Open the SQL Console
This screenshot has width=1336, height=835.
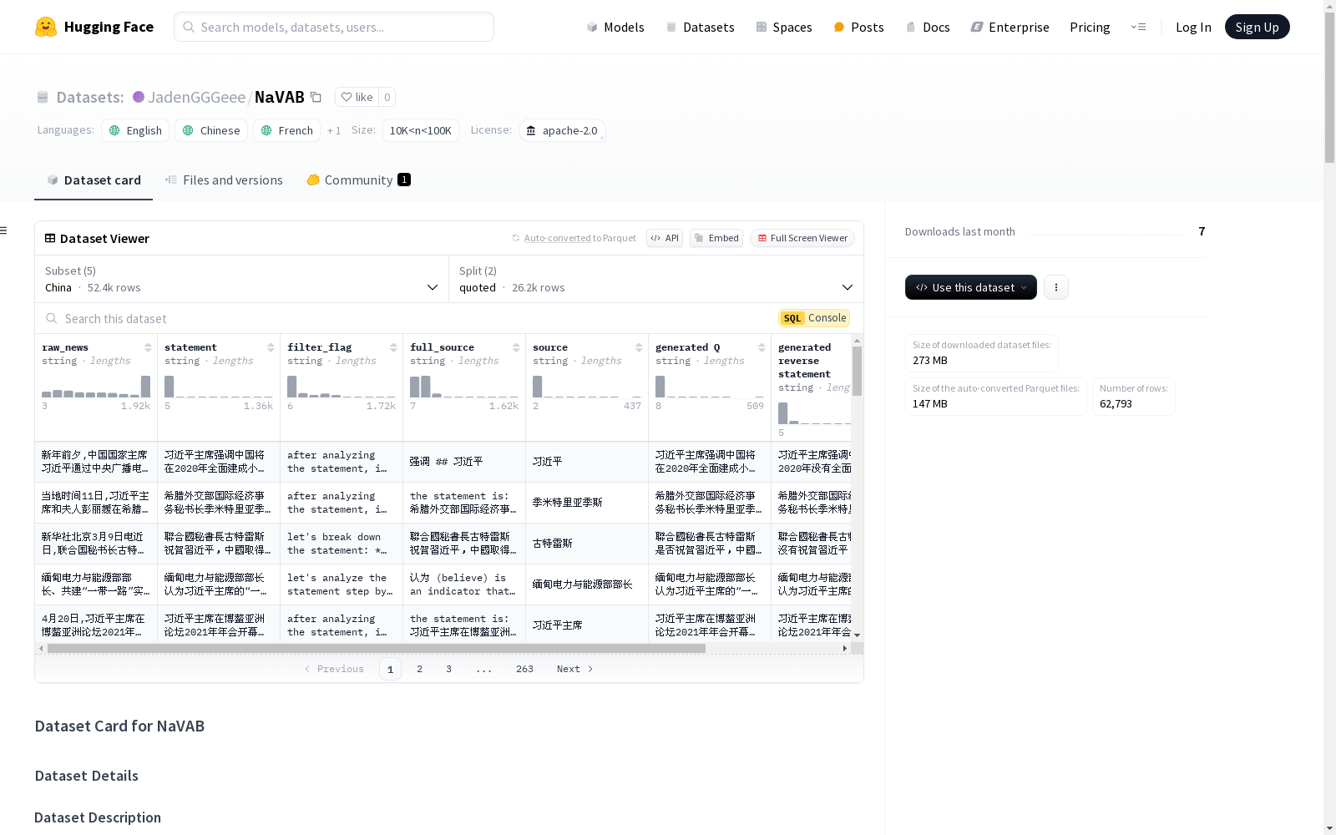click(814, 318)
